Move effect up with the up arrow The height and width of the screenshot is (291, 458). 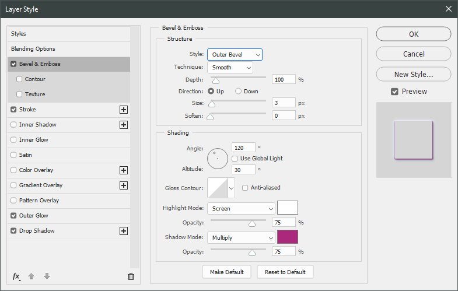32,276
